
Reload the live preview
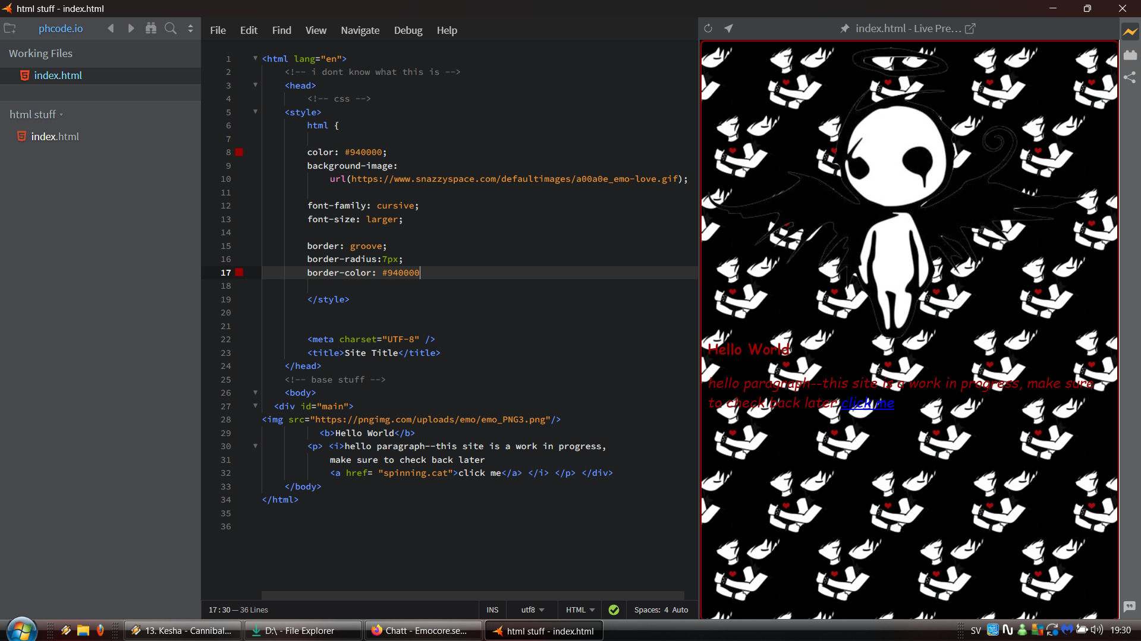708,29
